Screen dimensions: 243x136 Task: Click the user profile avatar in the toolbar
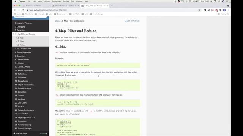224,10
